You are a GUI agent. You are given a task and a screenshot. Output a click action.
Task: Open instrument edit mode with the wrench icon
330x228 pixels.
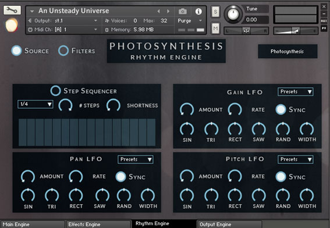12,10
